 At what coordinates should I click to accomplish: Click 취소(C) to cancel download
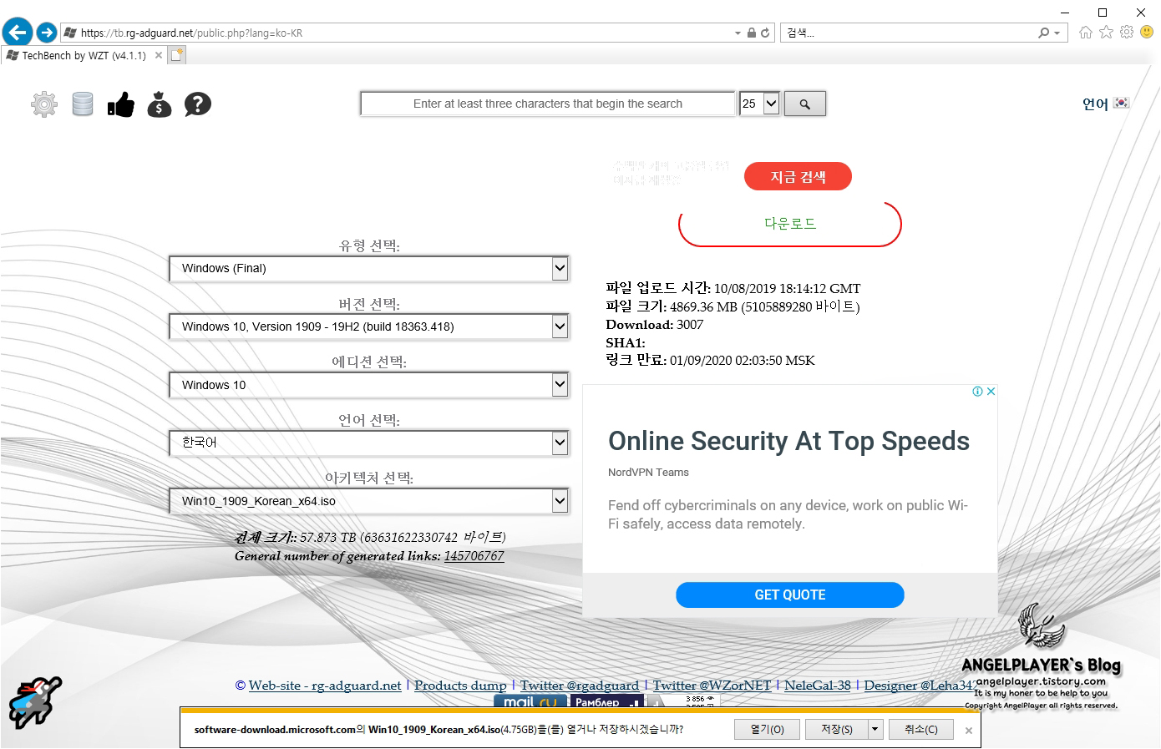(921, 729)
